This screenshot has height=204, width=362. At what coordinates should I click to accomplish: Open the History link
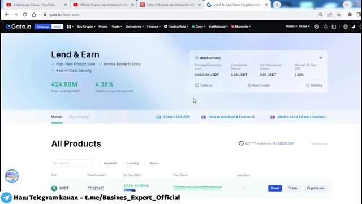314,86
